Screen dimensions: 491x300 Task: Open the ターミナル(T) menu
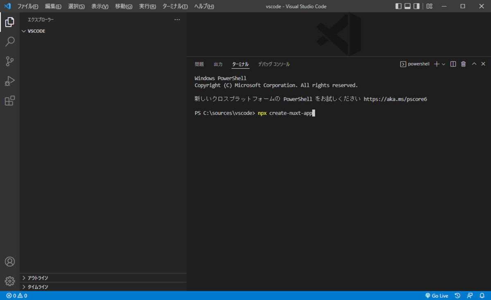click(175, 6)
